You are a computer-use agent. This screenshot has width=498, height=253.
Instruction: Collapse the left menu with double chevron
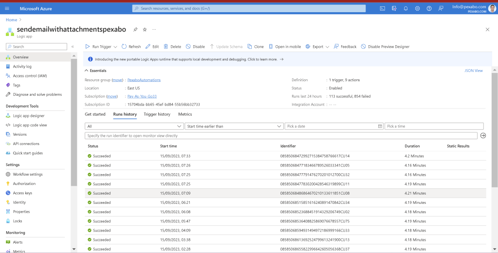73,47
